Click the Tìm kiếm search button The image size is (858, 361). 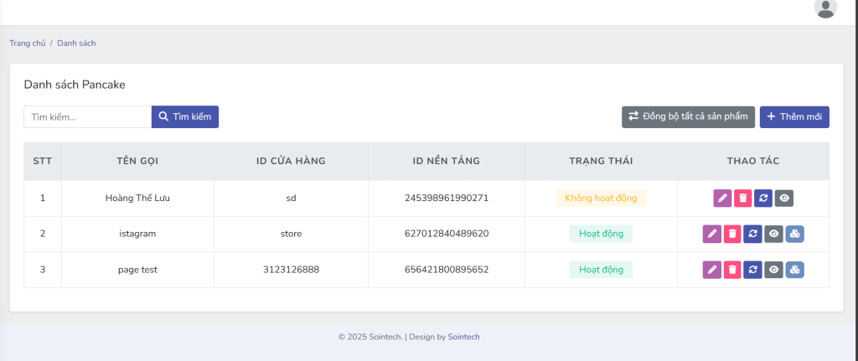(x=184, y=117)
